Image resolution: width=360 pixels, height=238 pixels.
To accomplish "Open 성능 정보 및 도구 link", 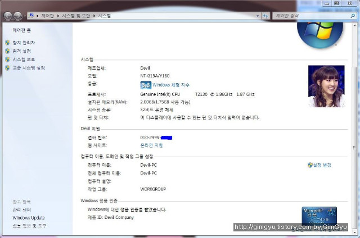I will click(29, 226).
